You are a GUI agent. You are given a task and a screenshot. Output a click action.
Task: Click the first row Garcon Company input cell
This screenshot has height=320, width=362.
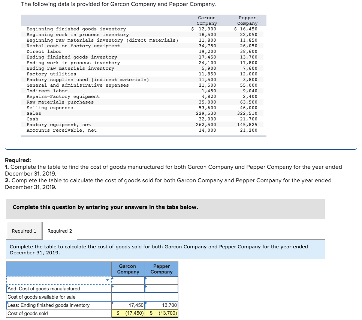coord(128,281)
